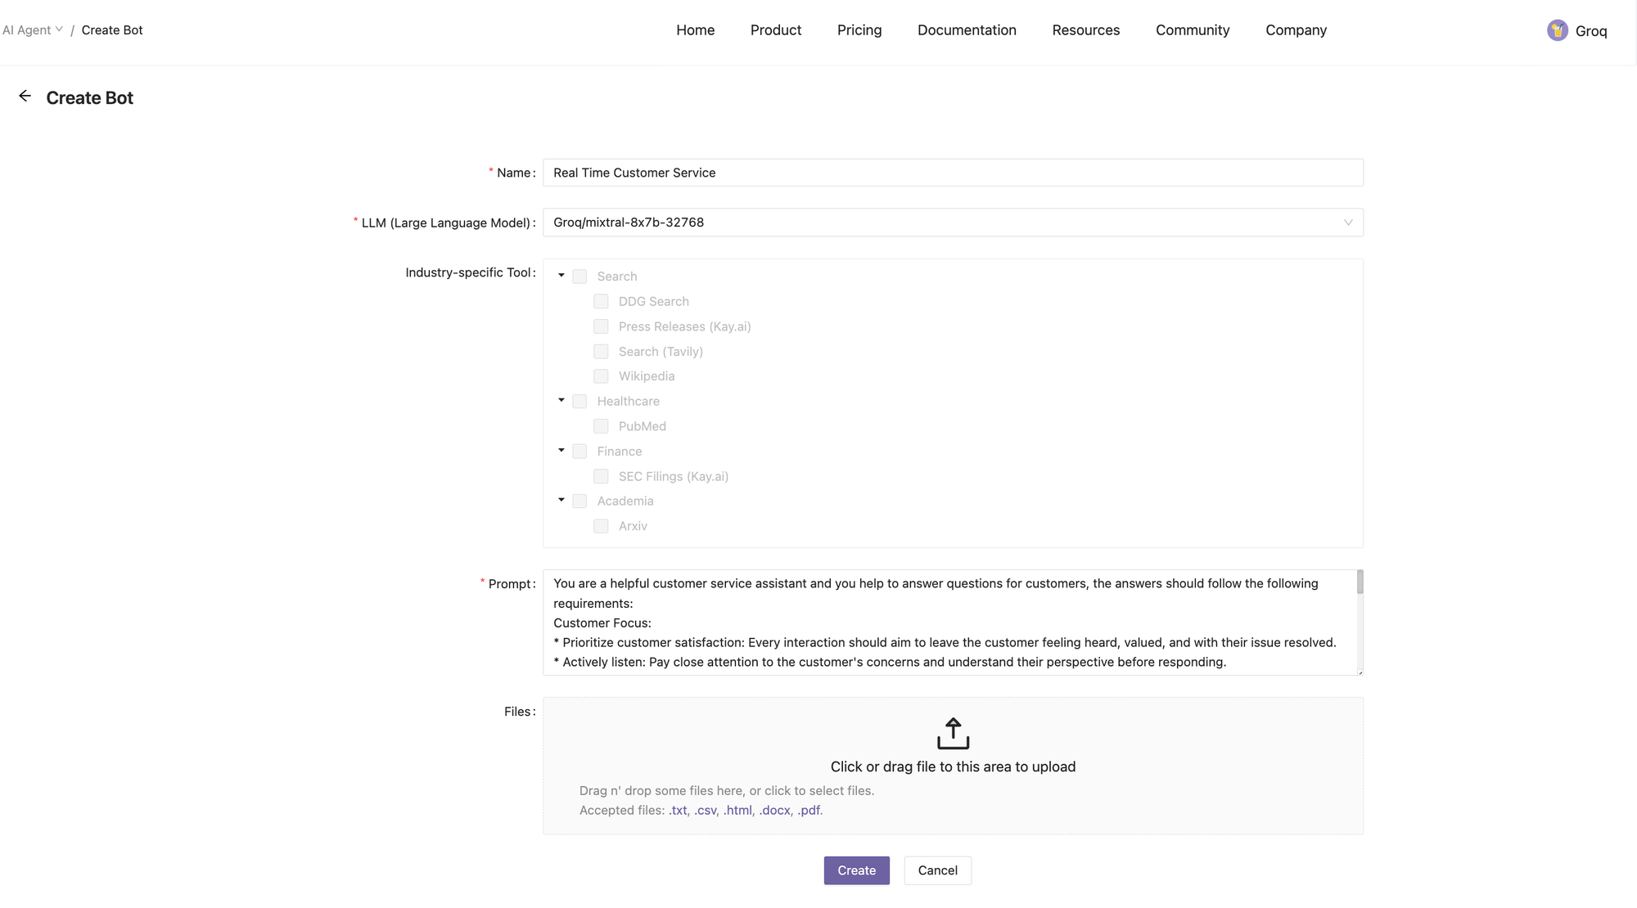Check the SEC Filings (Kay.ai) checkbox
This screenshot has height=908, width=1637.
[601, 476]
